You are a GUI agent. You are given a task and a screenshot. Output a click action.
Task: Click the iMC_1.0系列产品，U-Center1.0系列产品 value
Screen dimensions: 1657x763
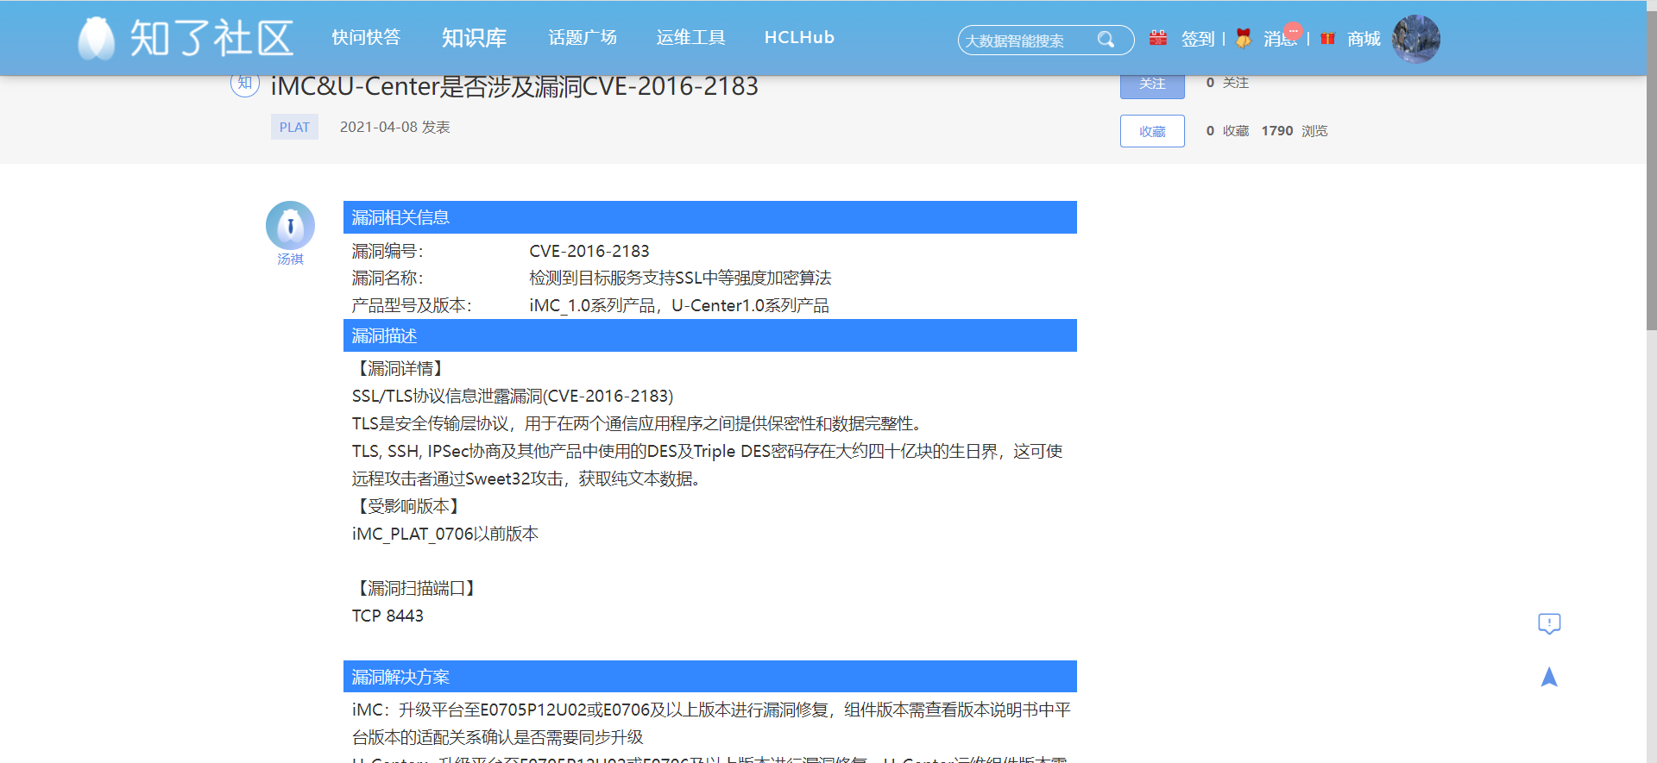679,305
